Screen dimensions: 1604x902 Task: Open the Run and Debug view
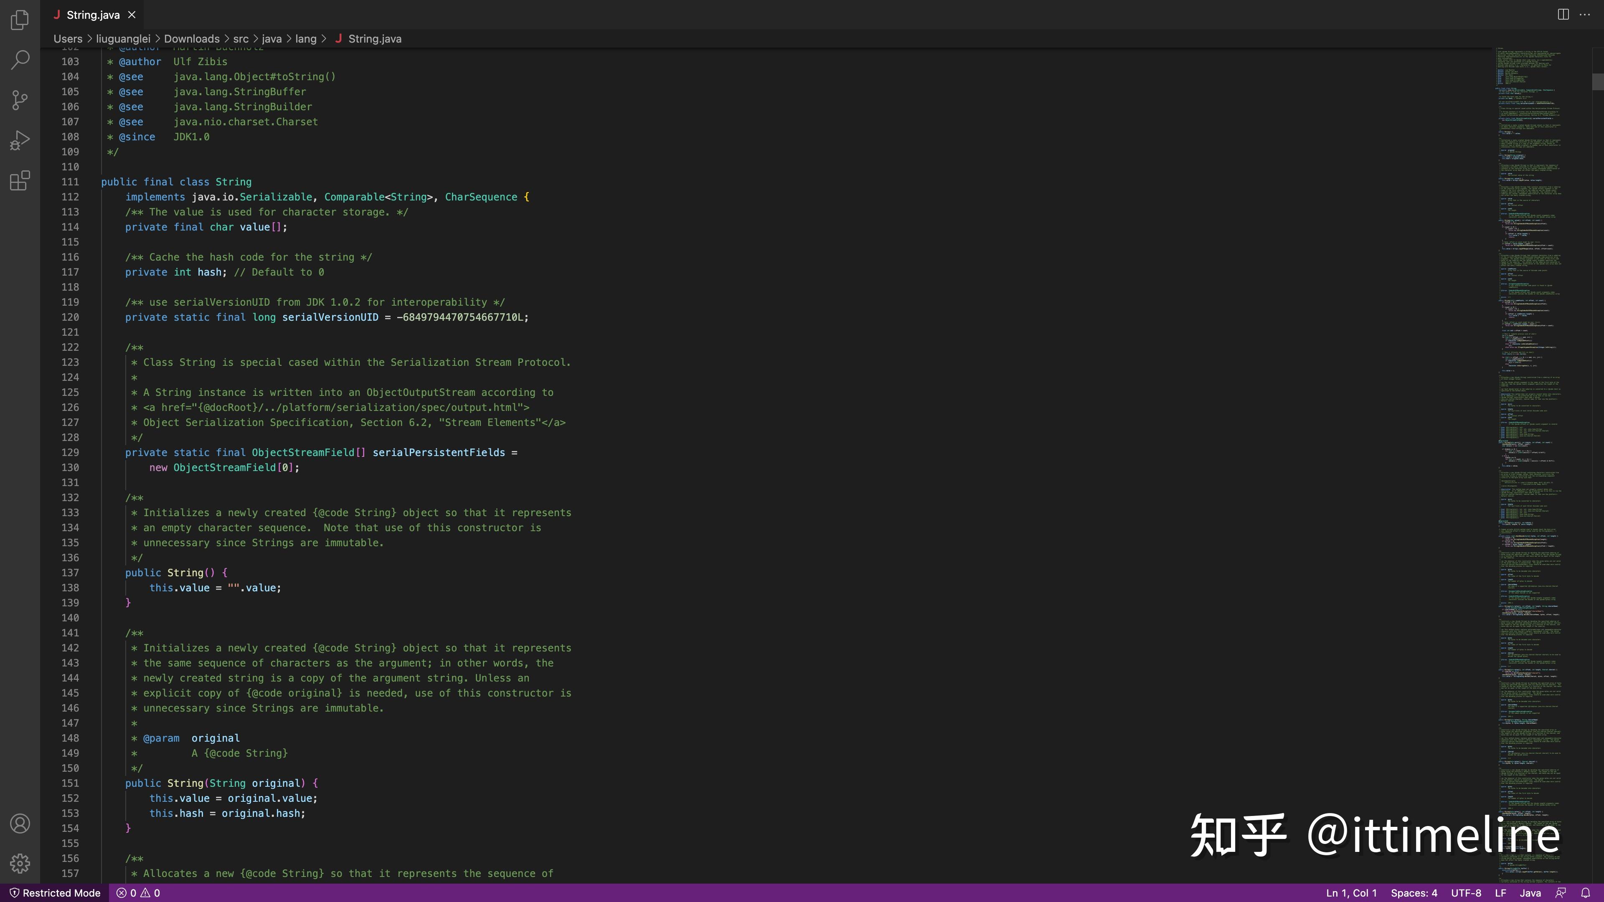20,140
